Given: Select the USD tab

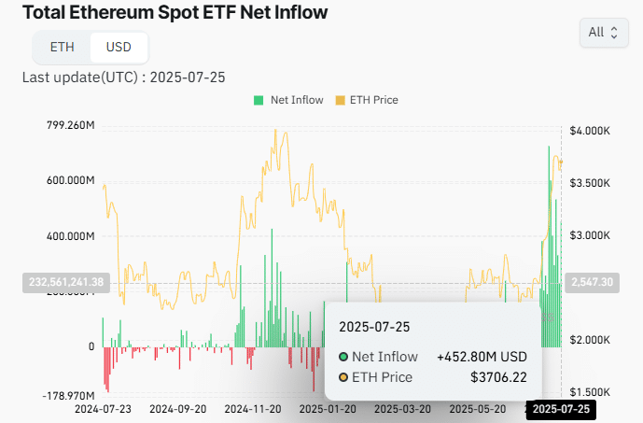Looking at the screenshot, I should pyautogui.click(x=119, y=48).
